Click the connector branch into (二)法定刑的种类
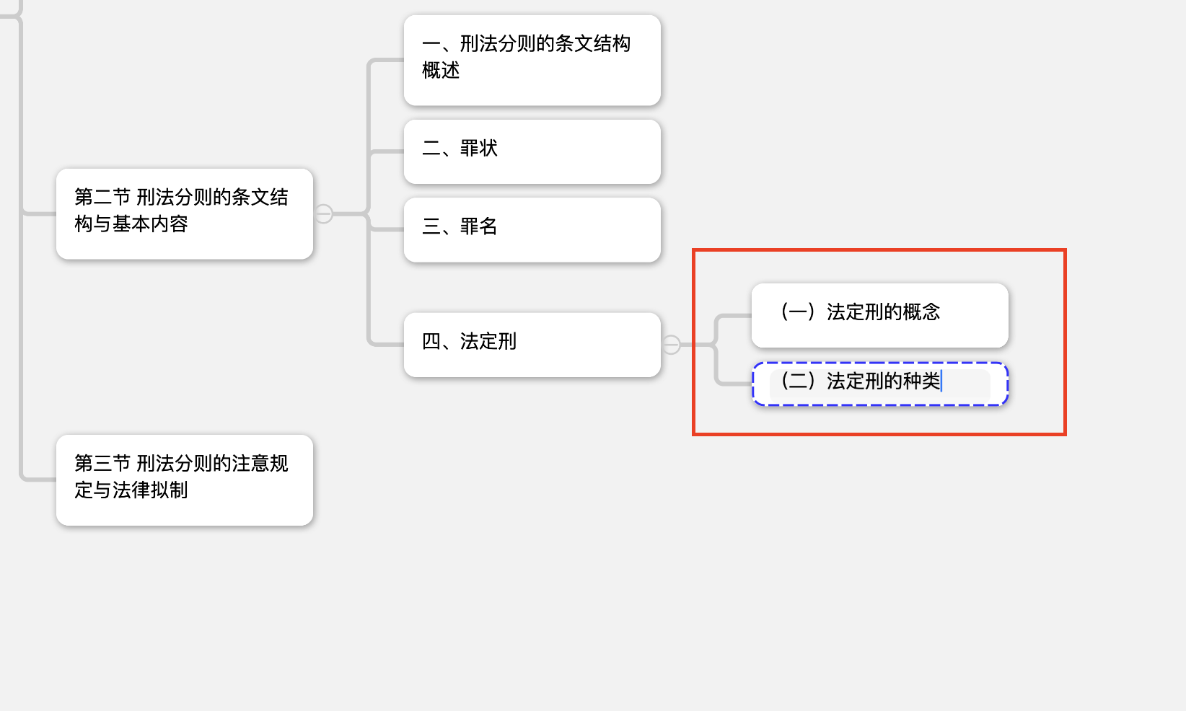 coord(734,382)
